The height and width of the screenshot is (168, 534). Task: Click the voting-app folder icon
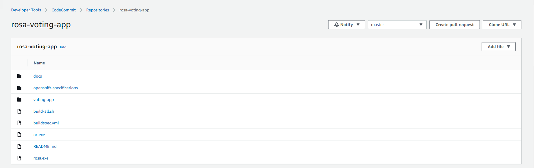19,100
